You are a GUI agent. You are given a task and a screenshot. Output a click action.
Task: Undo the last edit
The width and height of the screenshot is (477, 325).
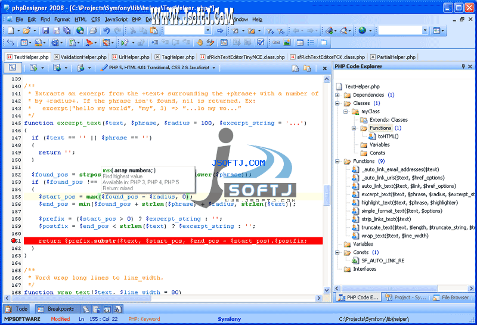coord(107,30)
